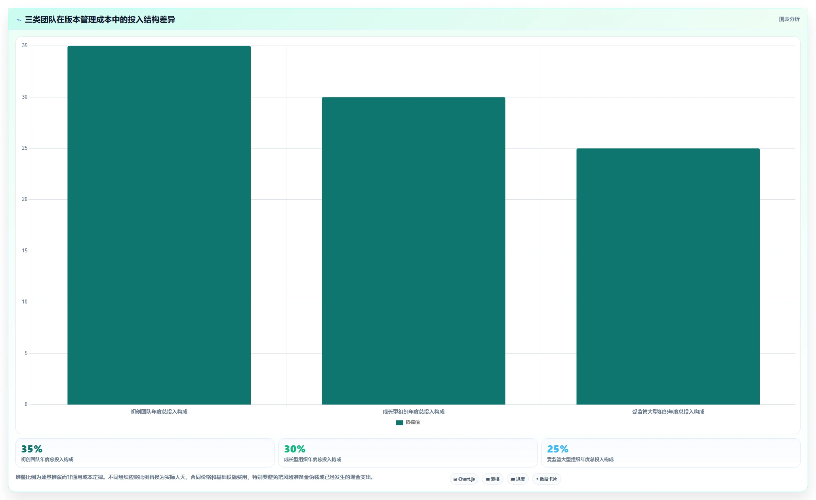This screenshot has height=500, width=816.
Task: Click the footnote text starting 堆叠比例为场景推演
Action: [194, 477]
